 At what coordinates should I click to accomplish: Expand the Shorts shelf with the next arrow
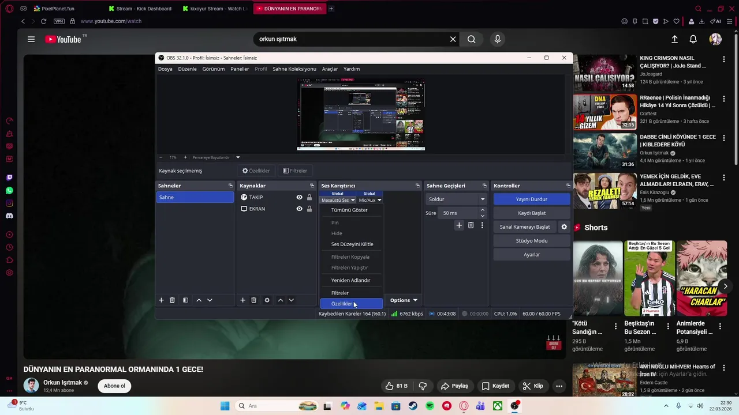pos(725,286)
